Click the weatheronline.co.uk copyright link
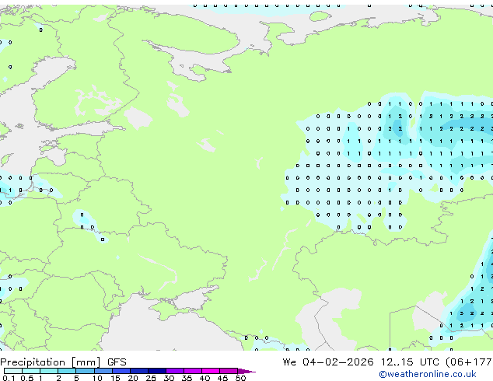The image size is (493, 381). click(428, 374)
